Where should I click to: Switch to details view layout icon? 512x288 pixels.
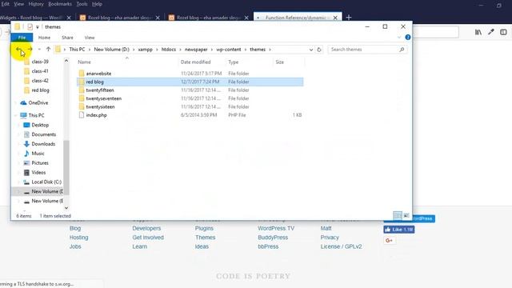[398, 215]
